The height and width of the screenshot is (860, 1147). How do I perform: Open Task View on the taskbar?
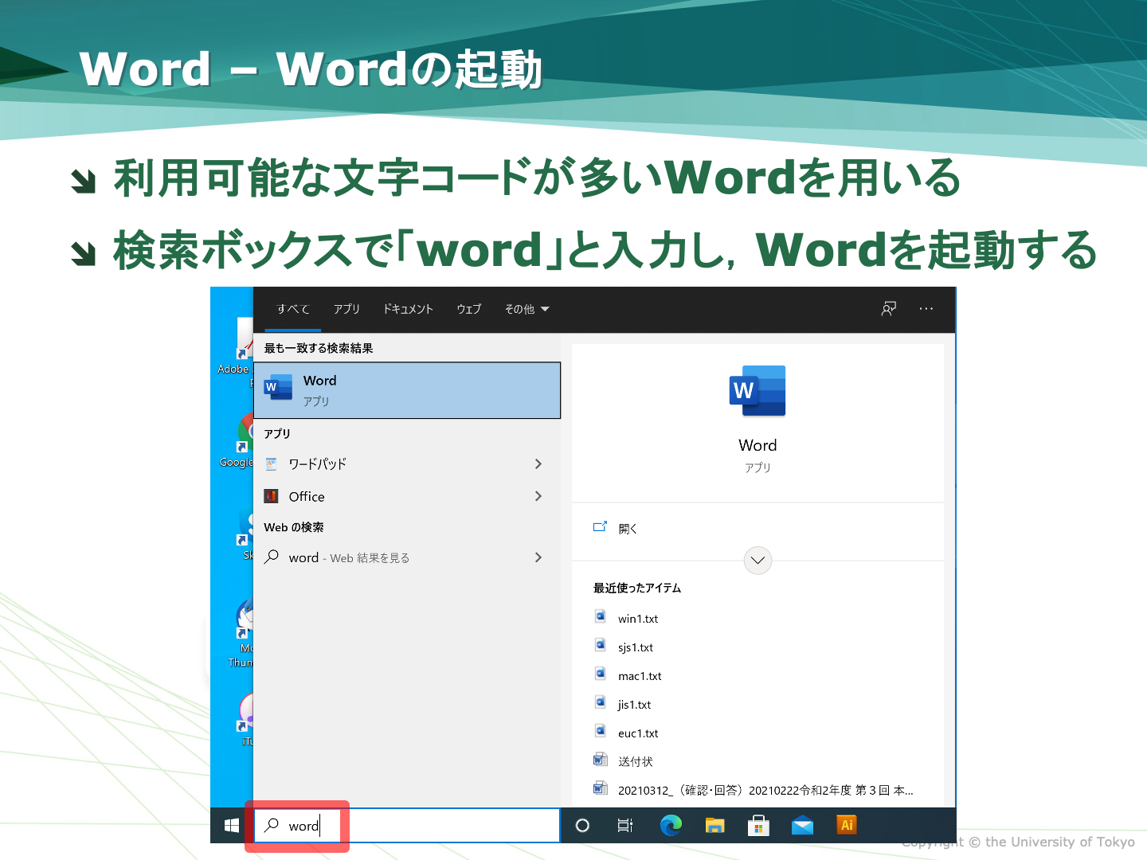point(625,826)
